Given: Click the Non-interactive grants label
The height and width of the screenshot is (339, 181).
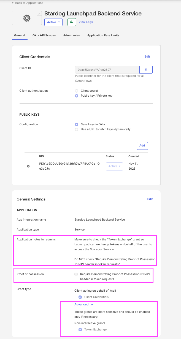Looking at the screenshot, I should [x=90, y=323].
